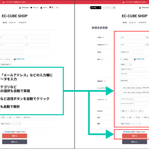
Task: Click the postal code help icon on the right page
Action: click(135, 59)
